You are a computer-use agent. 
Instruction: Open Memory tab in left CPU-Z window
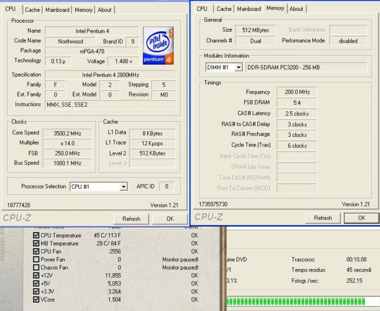[x=83, y=10]
